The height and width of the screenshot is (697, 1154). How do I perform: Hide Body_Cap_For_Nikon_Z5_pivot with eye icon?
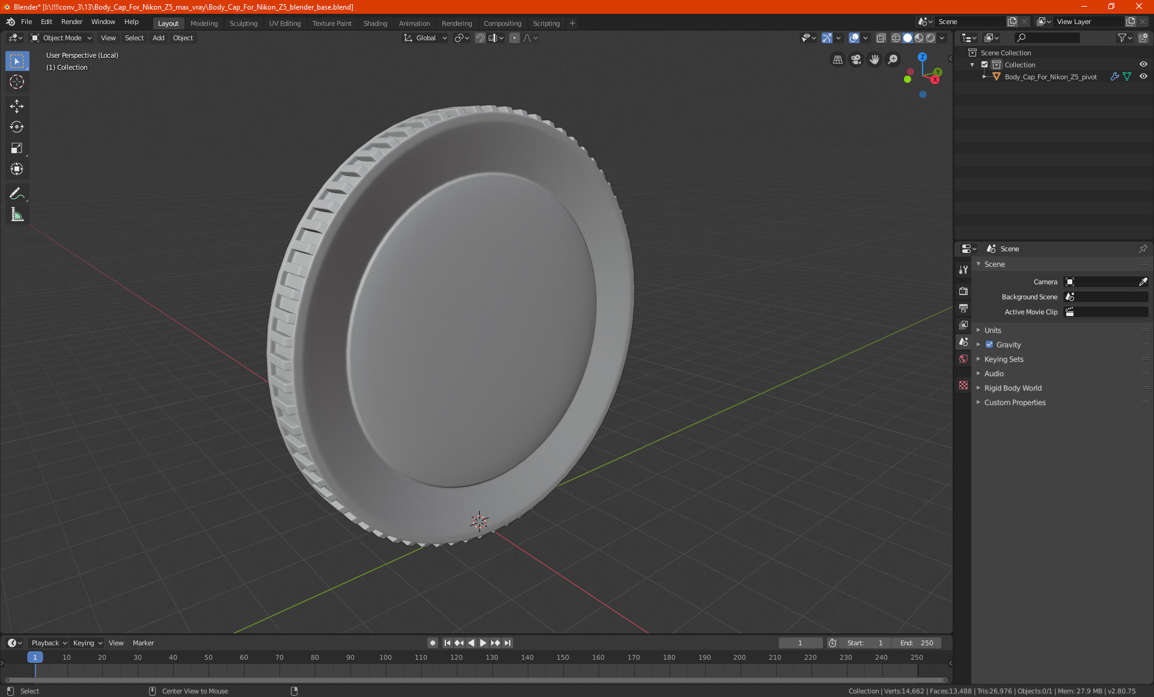click(1143, 77)
